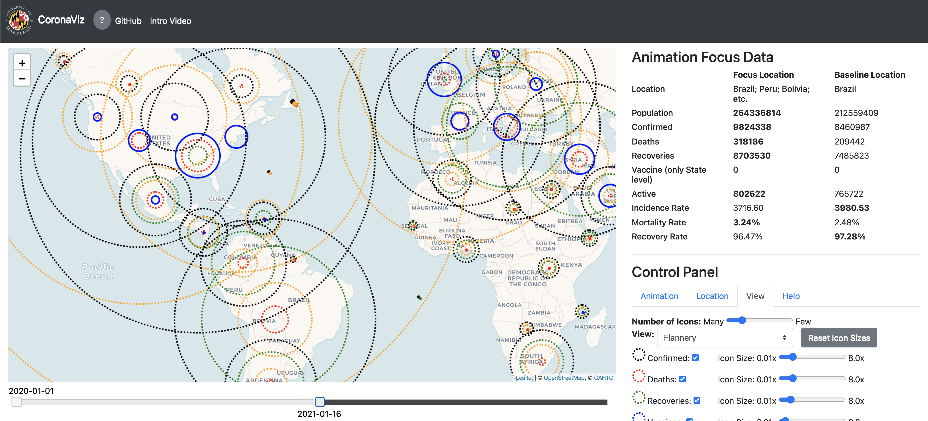Screen dimensions: 928x421
Task: Uncheck the Confirmed checkbox
Action: click(x=695, y=357)
